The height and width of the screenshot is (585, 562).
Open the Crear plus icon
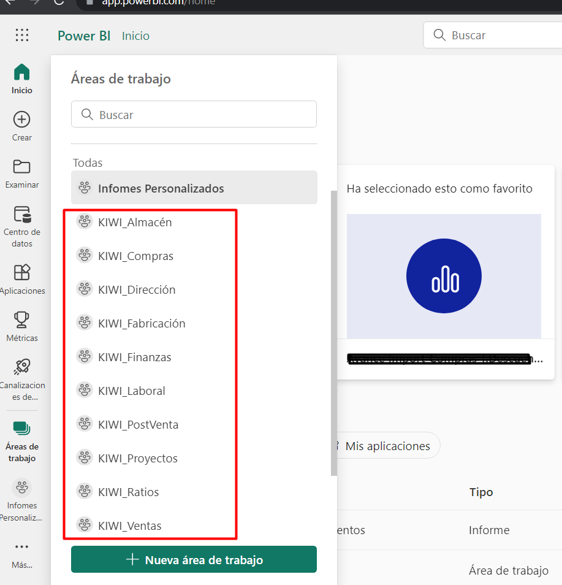pos(21,120)
